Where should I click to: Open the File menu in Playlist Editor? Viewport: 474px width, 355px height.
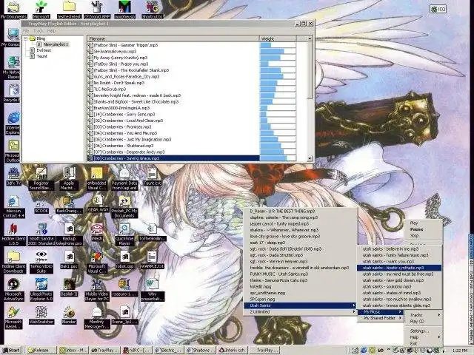[x=26, y=31]
